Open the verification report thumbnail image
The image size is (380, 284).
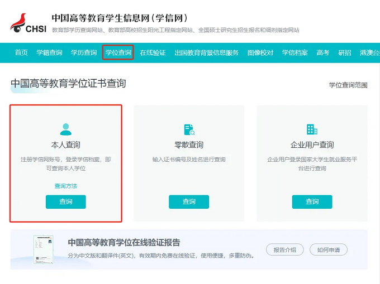coord(44,249)
